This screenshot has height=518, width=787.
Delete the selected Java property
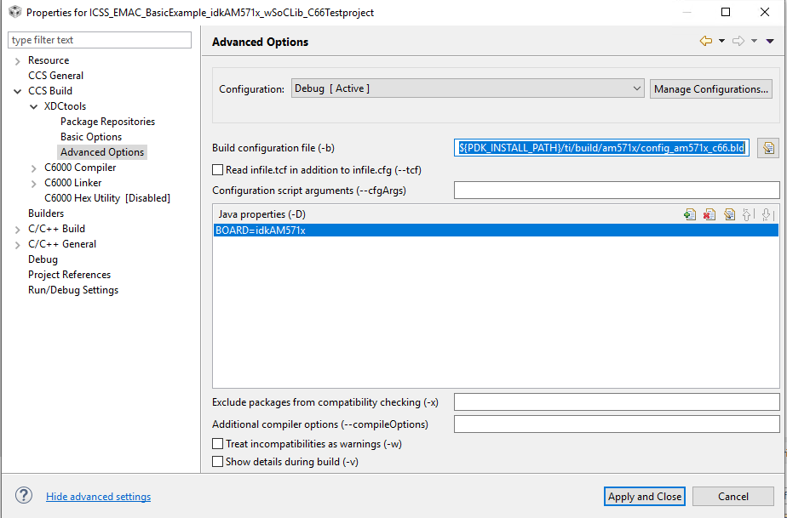click(709, 214)
